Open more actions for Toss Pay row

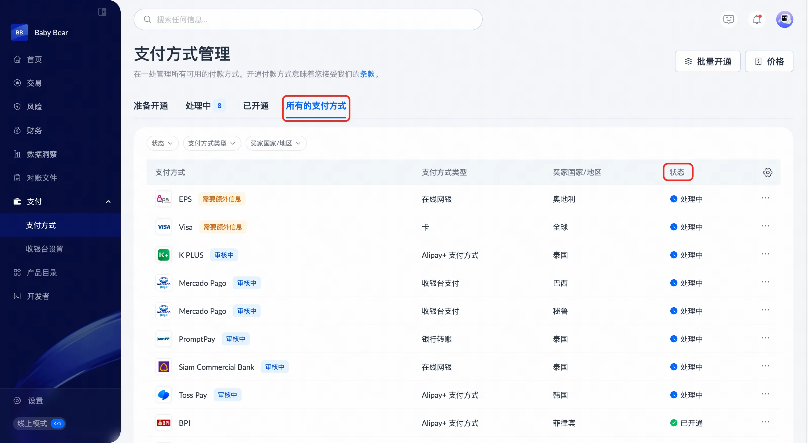click(x=765, y=394)
